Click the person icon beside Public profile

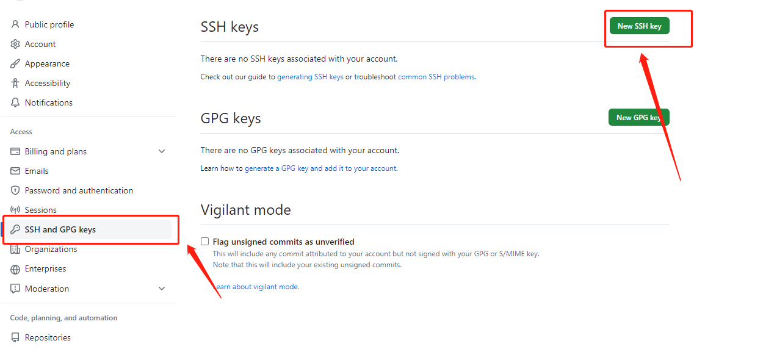[15, 24]
